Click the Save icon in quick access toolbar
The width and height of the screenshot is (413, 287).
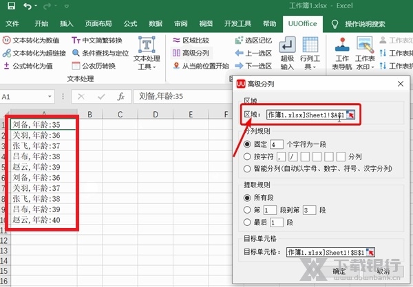click(x=11, y=5)
